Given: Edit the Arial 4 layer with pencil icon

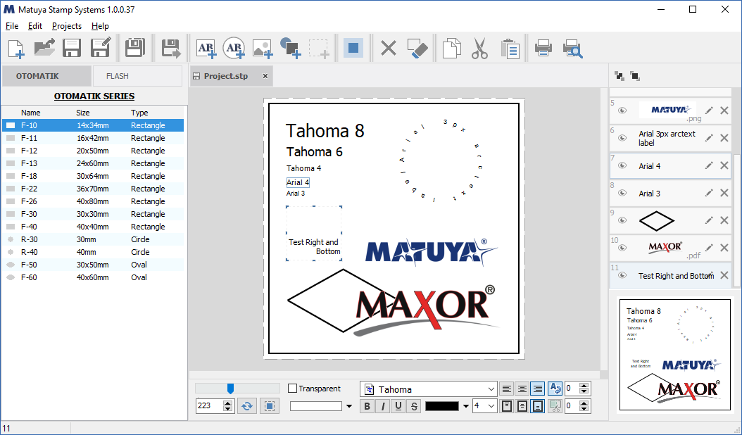Looking at the screenshot, I should (x=709, y=165).
